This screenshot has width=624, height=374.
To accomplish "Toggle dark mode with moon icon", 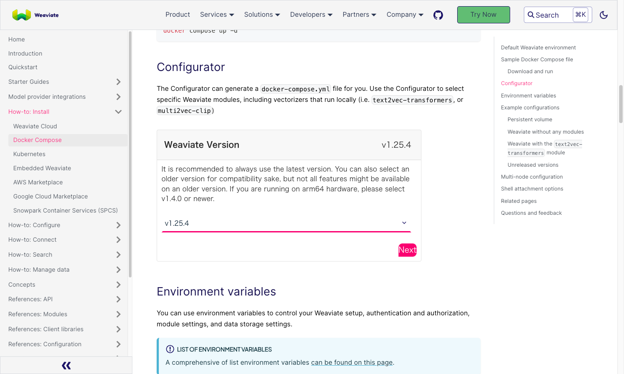I will pos(604,15).
